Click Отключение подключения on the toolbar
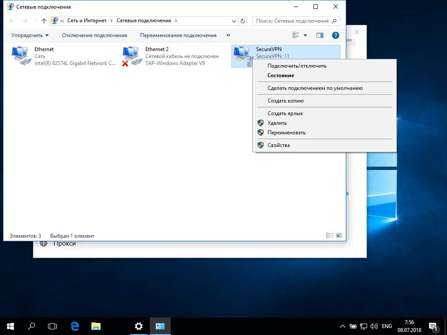 click(x=94, y=35)
